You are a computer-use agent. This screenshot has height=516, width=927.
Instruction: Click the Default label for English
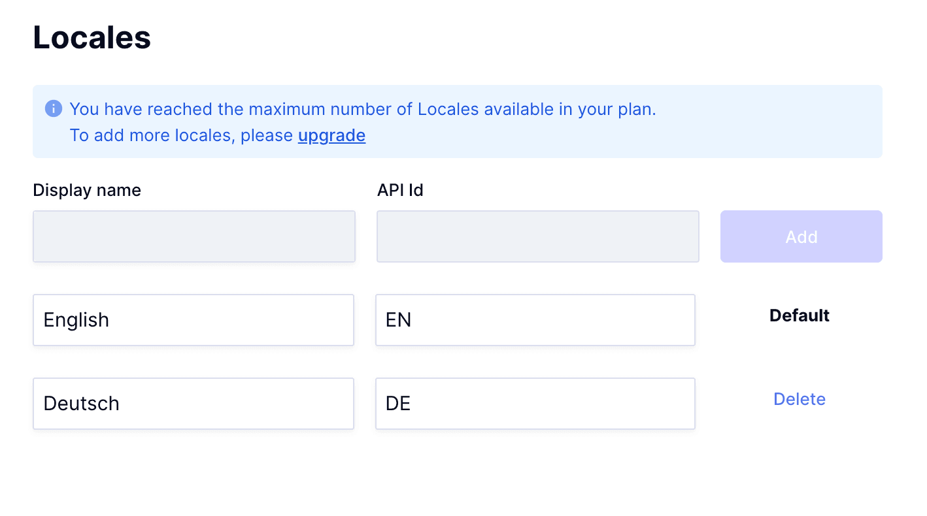[800, 315]
